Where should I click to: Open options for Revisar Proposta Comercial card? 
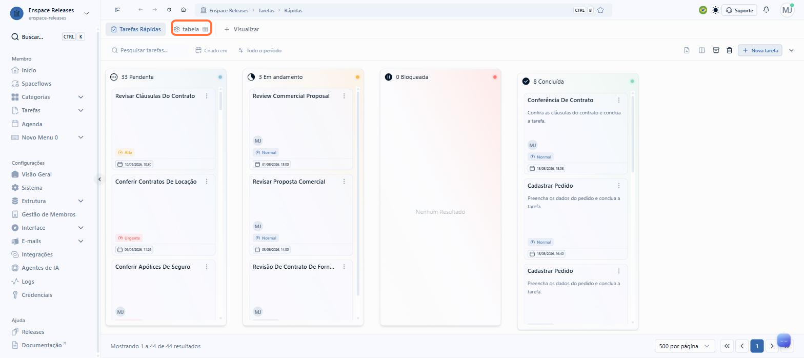344,182
